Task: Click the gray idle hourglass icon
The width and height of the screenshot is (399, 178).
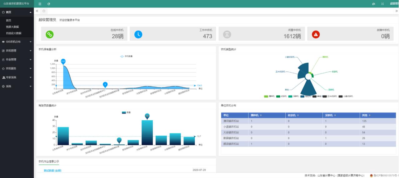Action: point(227,35)
